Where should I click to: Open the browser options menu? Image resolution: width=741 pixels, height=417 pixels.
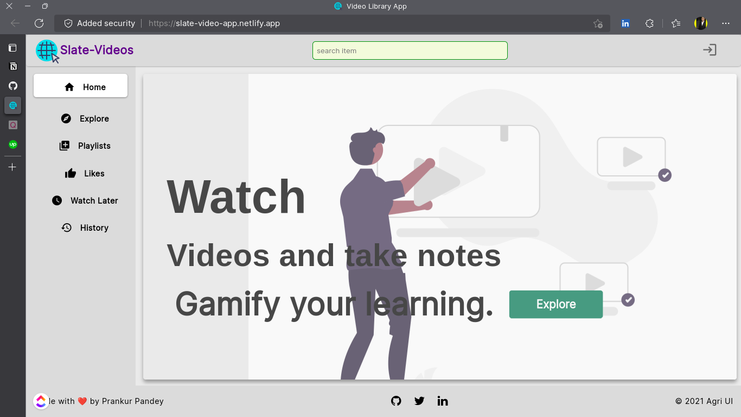pyautogui.click(x=725, y=23)
